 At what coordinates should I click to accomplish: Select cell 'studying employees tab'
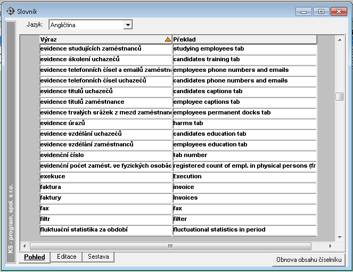click(x=244, y=49)
